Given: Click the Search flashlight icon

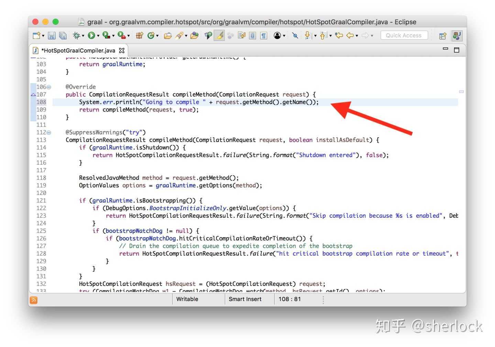Looking at the screenshot, I should point(179,35).
